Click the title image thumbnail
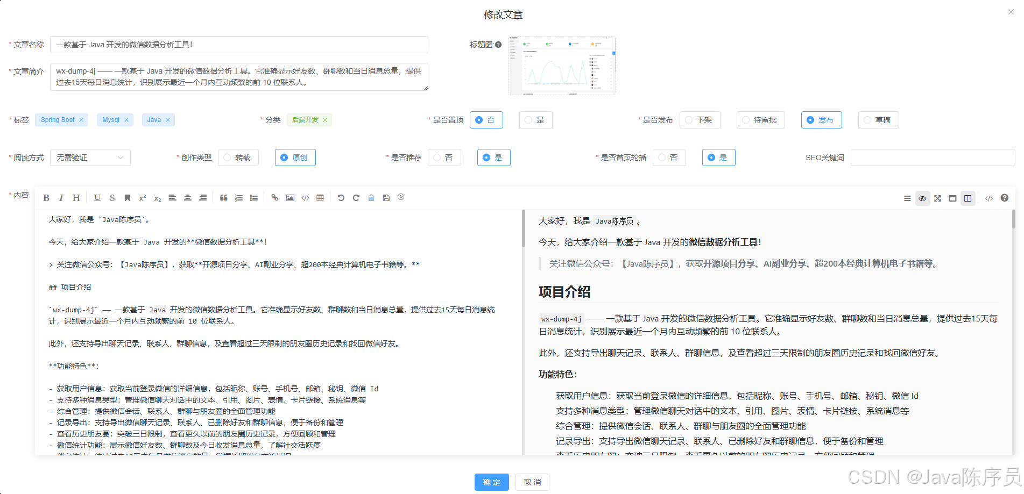1024x494 pixels. click(562, 66)
